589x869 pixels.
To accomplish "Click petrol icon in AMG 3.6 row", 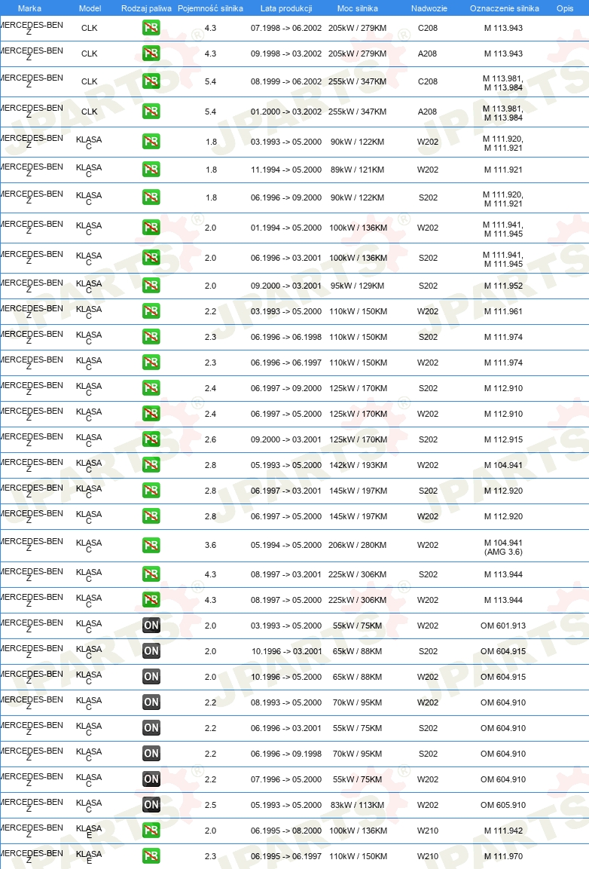I will pyautogui.click(x=151, y=546).
